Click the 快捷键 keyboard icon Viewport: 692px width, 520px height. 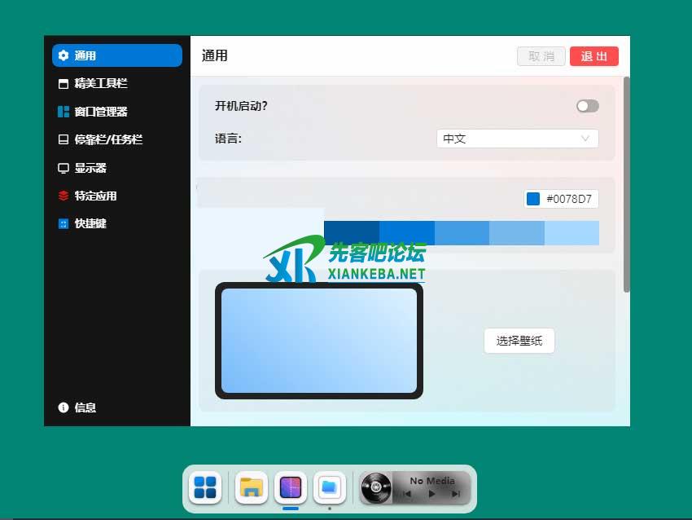tap(64, 223)
